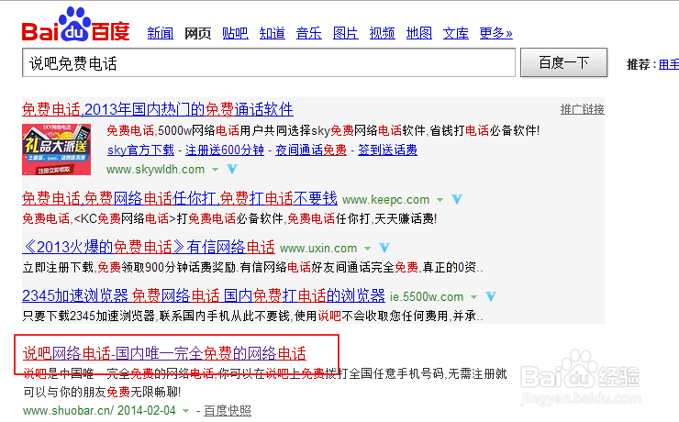Open the 音乐 tab
The image size is (679, 422).
point(308,33)
